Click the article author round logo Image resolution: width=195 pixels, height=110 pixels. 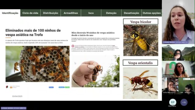(7, 87)
